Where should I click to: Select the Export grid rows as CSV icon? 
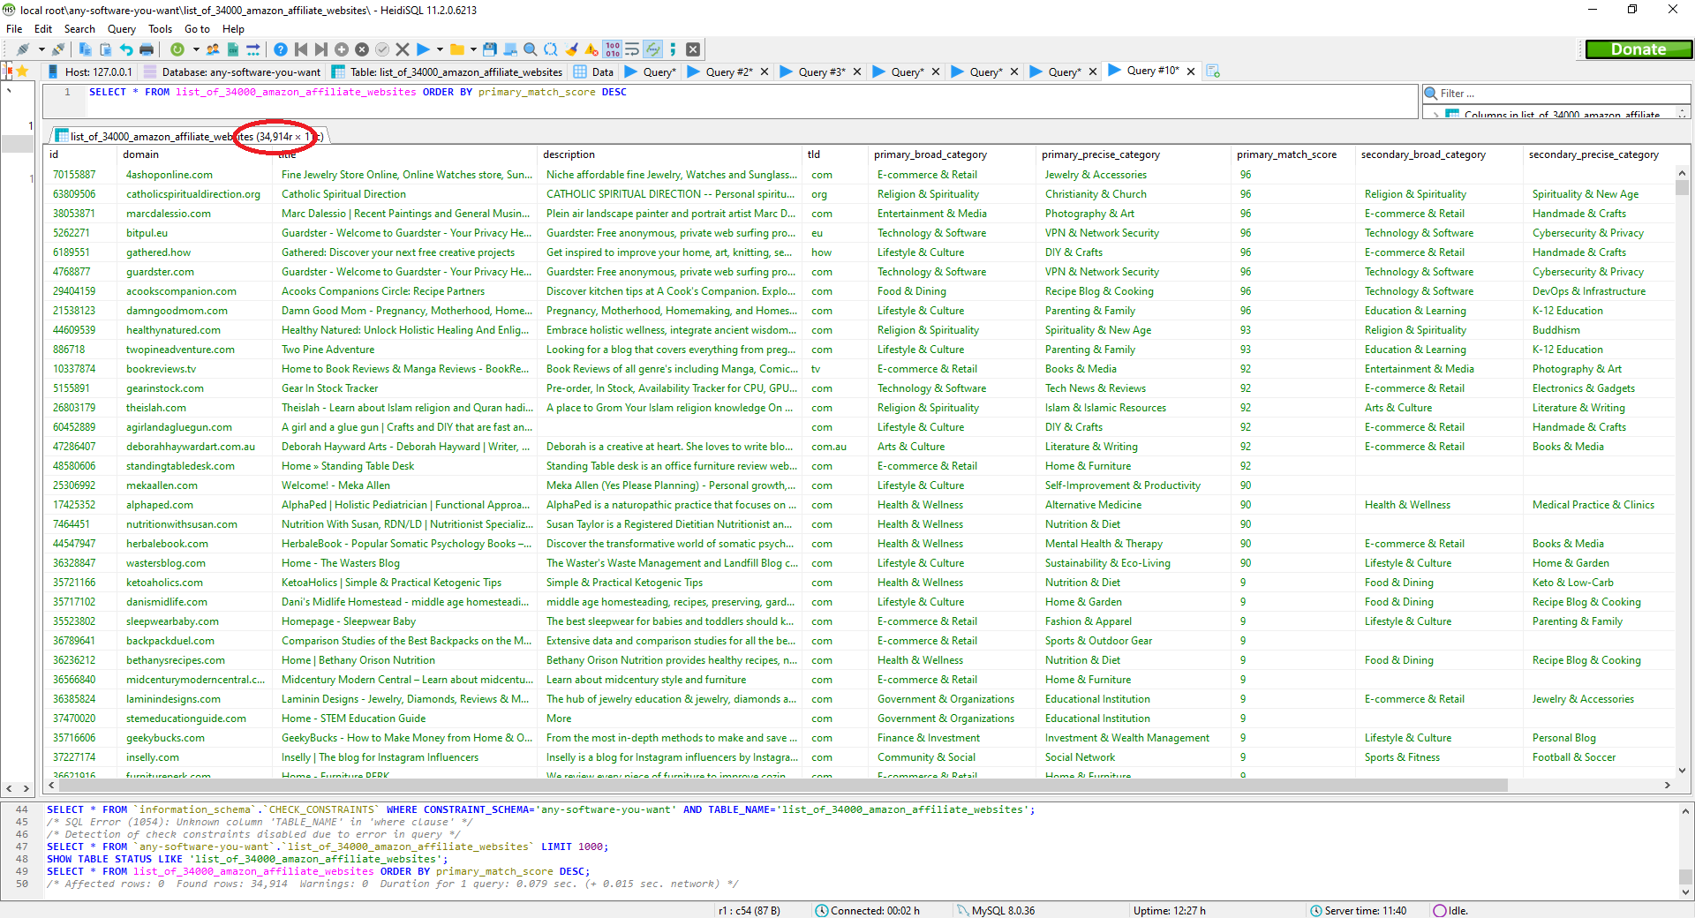(x=232, y=49)
